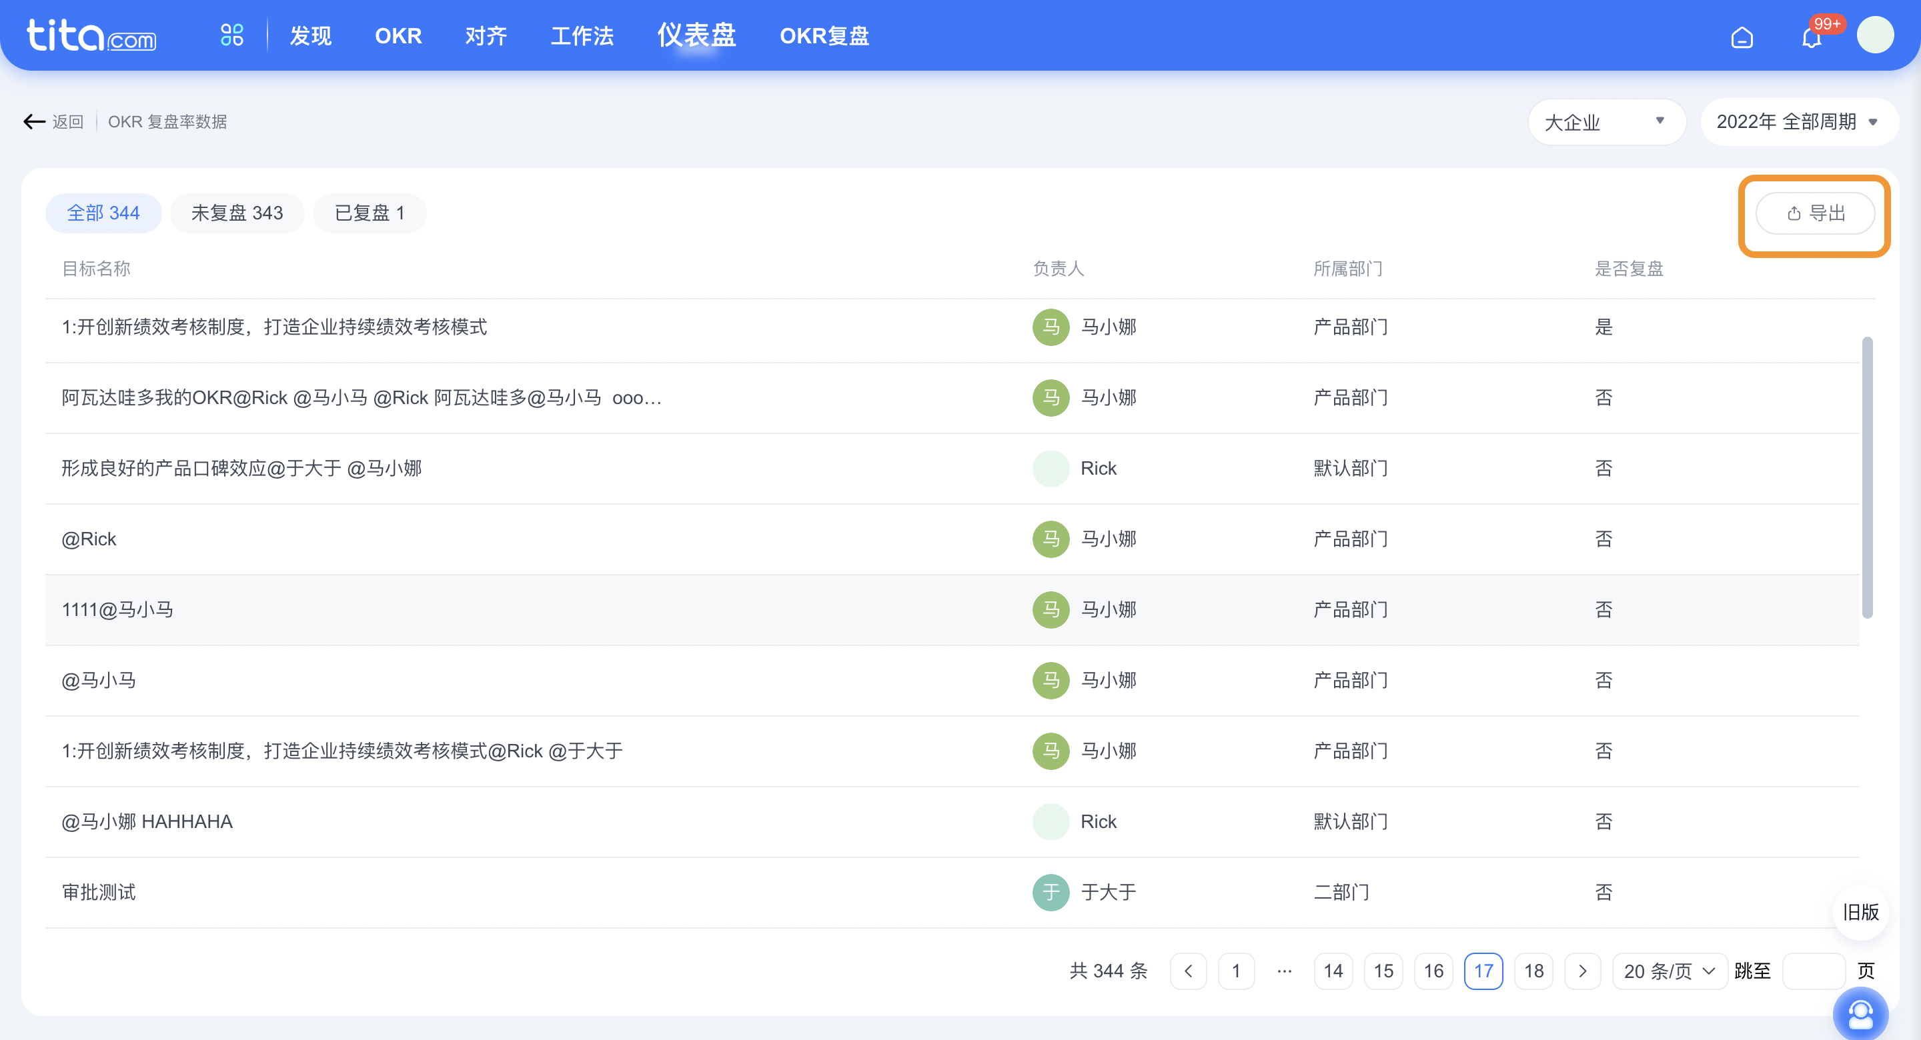The height and width of the screenshot is (1040, 1921).
Task: Go to home via house icon
Action: click(1742, 37)
